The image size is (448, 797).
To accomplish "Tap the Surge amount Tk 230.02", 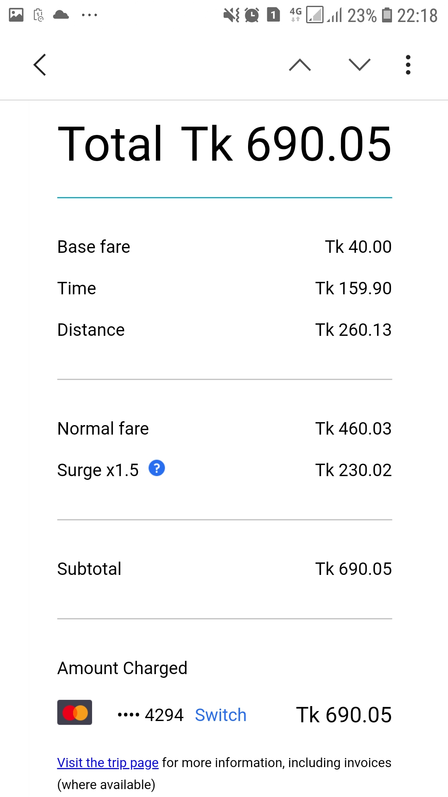I will [x=353, y=470].
